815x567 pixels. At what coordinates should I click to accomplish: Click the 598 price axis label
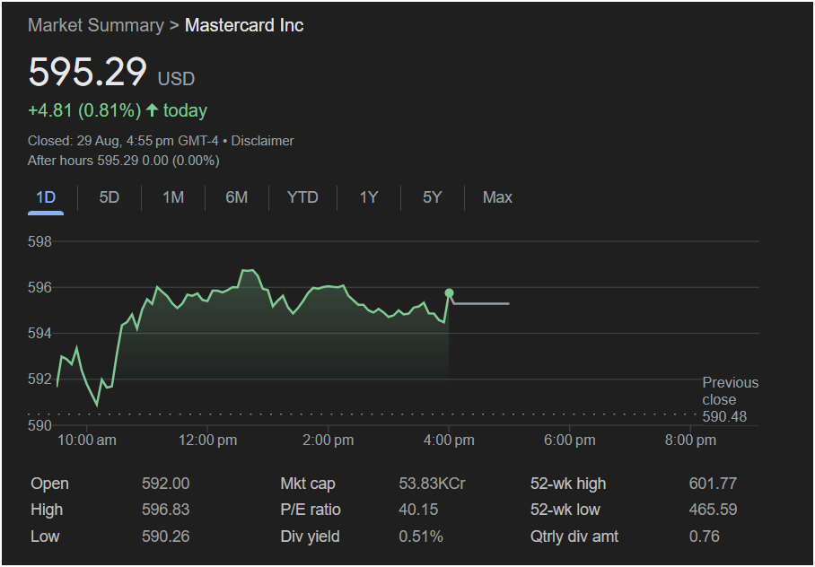tap(40, 241)
